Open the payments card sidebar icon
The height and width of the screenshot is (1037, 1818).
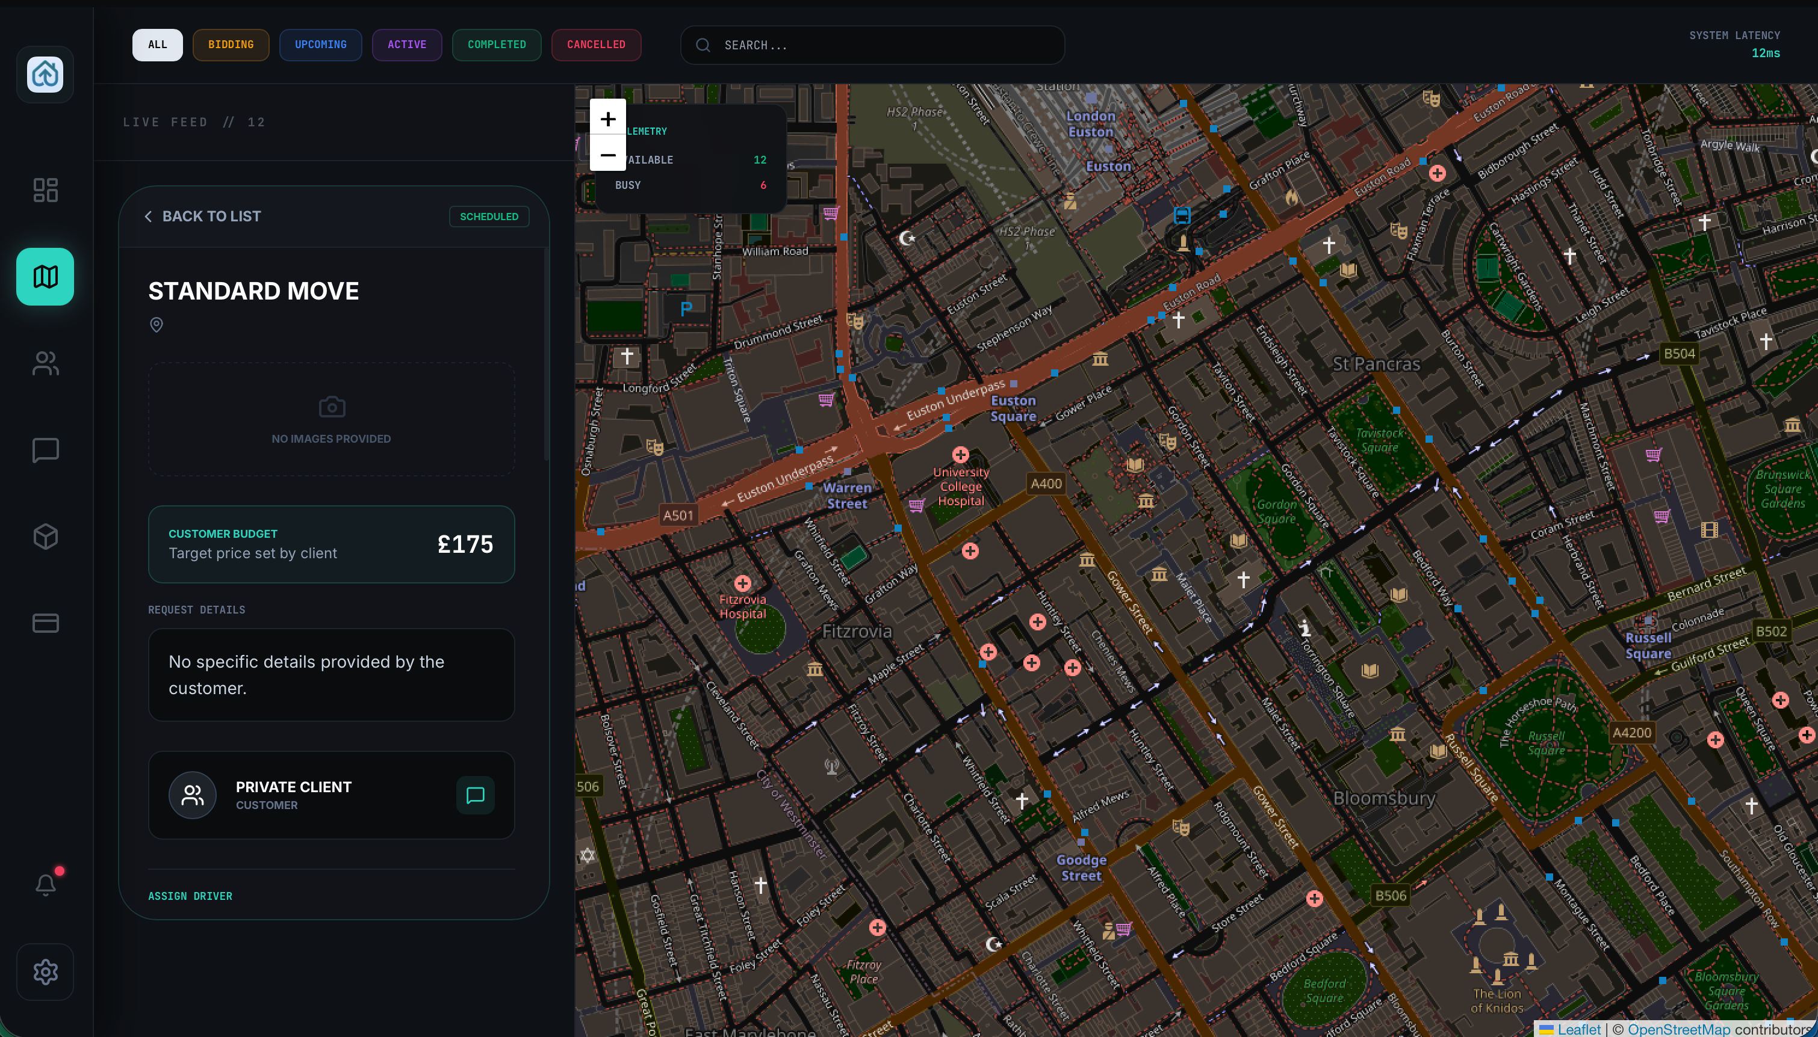click(x=45, y=623)
